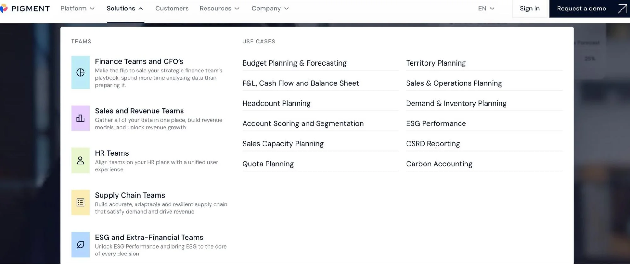Screen dimensions: 630x264
Task: Click the arrow icon on Request a demo
Action: [x=622, y=9]
